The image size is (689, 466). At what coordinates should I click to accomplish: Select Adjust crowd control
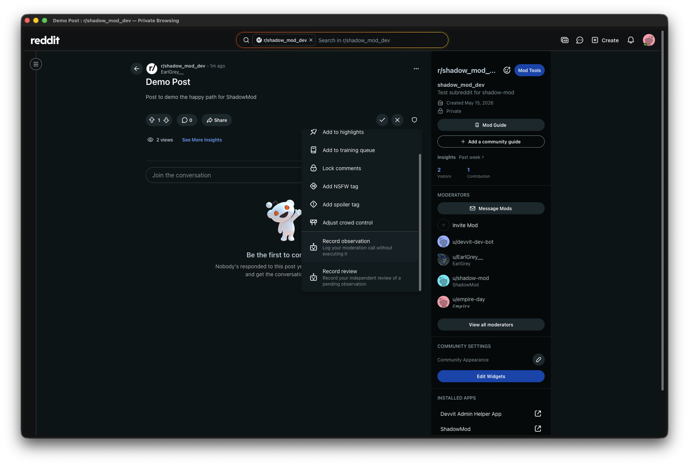pos(360,223)
